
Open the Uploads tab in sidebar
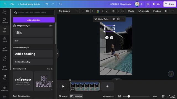[x=5, y=49]
